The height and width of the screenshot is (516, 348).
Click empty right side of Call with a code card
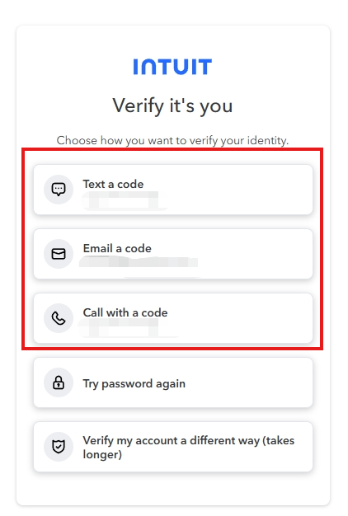tap(250, 318)
